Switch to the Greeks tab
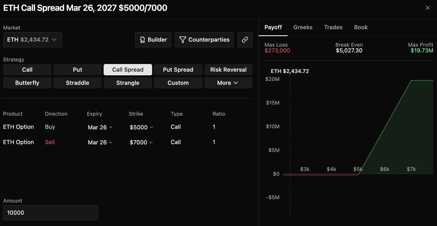 (303, 27)
